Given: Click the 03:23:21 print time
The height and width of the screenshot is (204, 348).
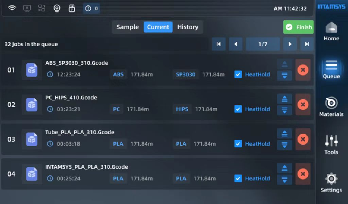Looking at the screenshot, I should pyautogui.click(x=69, y=109).
